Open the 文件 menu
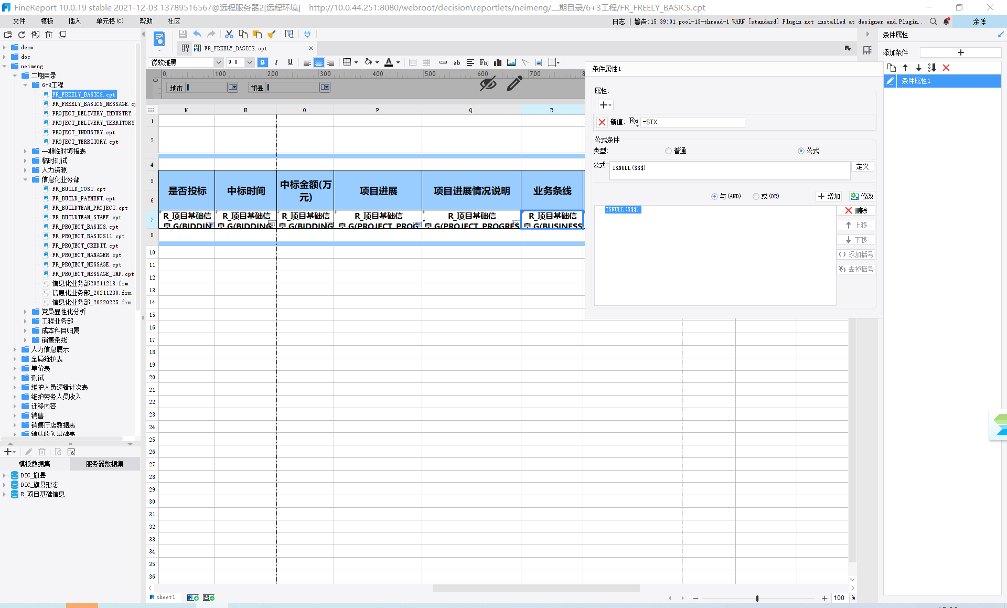 (19, 21)
